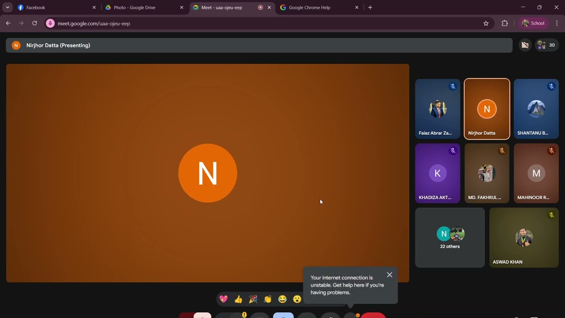Screen dimensions: 565x318
Task: Select SHANTANU participant tile
Action: [536, 109]
